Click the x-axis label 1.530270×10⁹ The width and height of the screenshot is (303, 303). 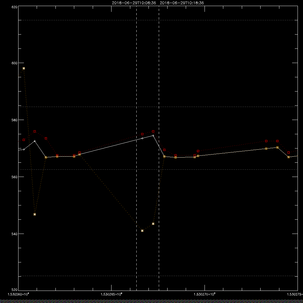pyautogui.click(x=205, y=294)
